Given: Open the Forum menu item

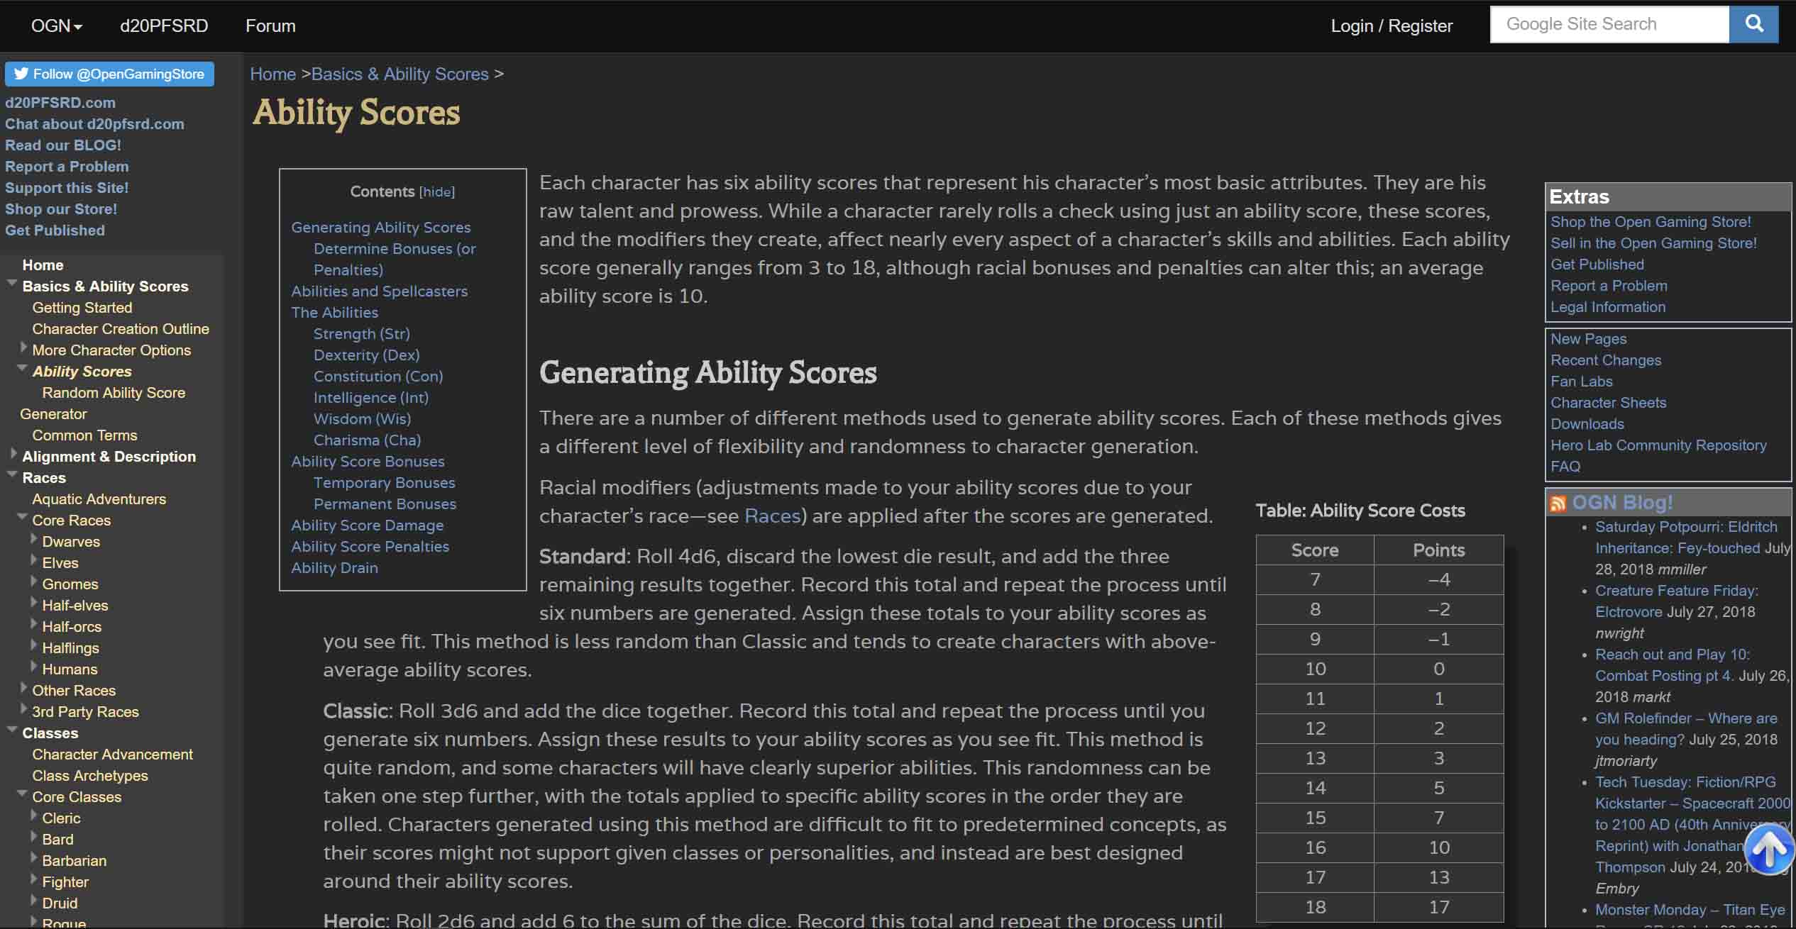Looking at the screenshot, I should coord(270,26).
